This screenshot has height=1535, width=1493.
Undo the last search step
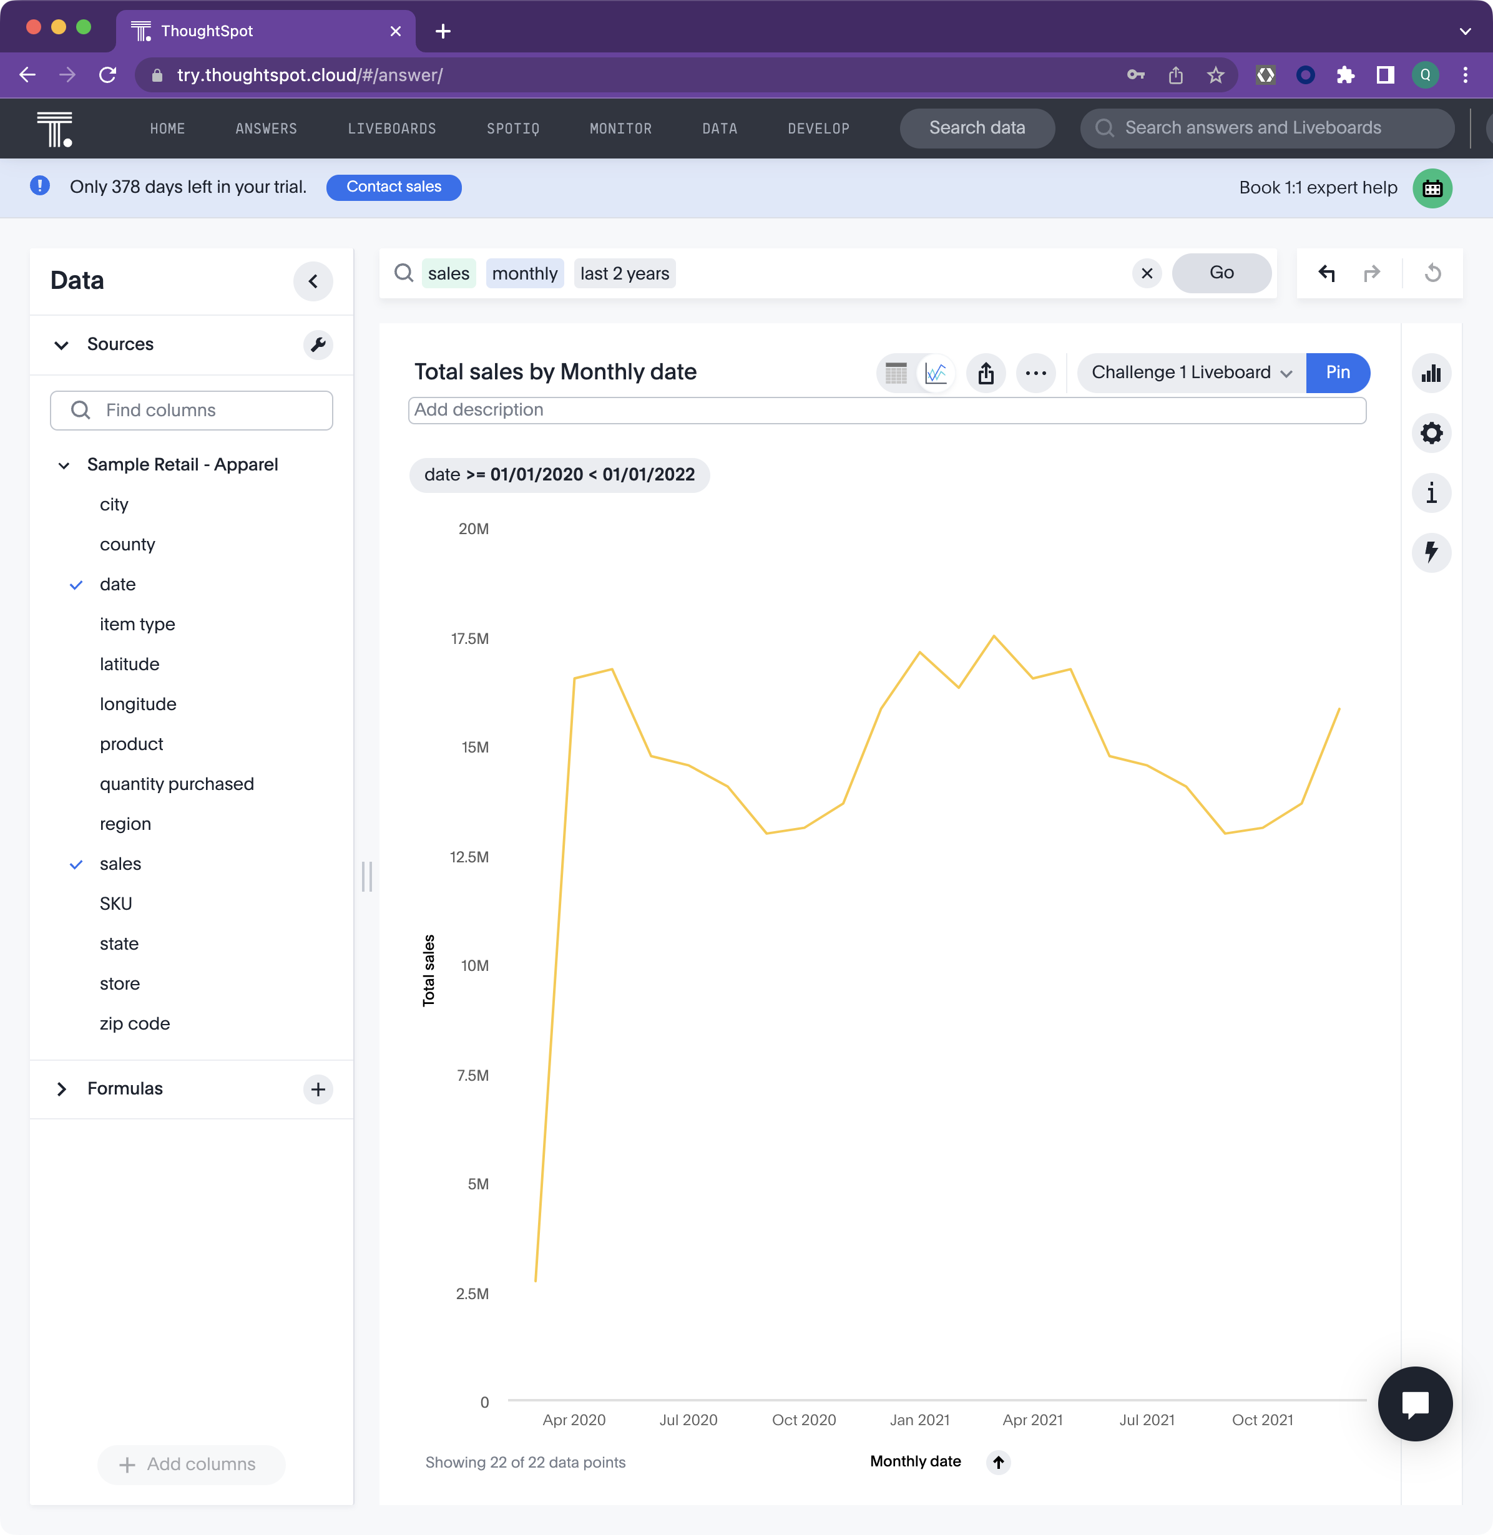pyautogui.click(x=1326, y=273)
